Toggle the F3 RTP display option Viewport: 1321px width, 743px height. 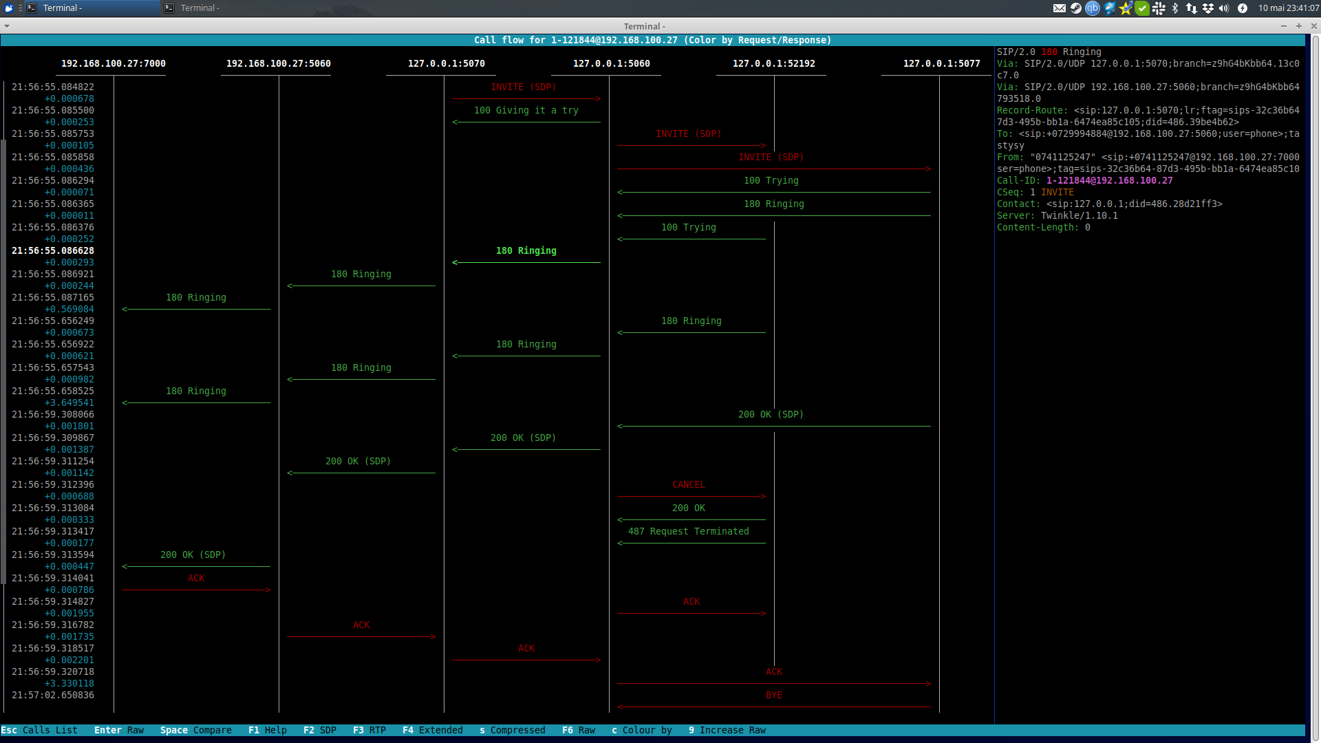(369, 730)
